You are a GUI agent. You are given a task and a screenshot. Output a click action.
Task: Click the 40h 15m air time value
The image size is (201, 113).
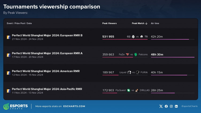157,72
